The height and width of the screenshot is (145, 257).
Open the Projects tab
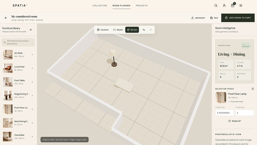coord(142,6)
